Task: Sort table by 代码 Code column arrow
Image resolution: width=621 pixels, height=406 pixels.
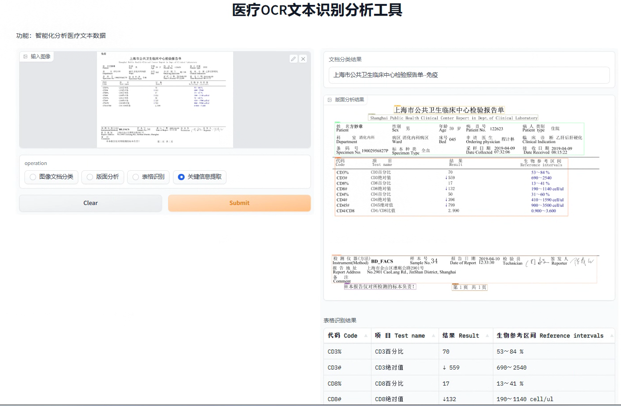Action: pyautogui.click(x=366, y=336)
